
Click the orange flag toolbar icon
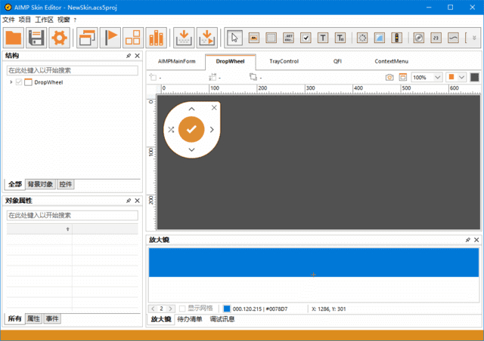click(110, 37)
